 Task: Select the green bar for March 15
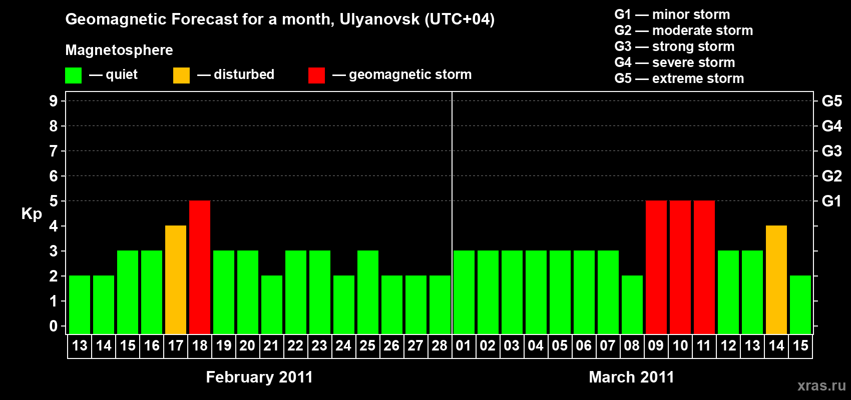[800, 305]
